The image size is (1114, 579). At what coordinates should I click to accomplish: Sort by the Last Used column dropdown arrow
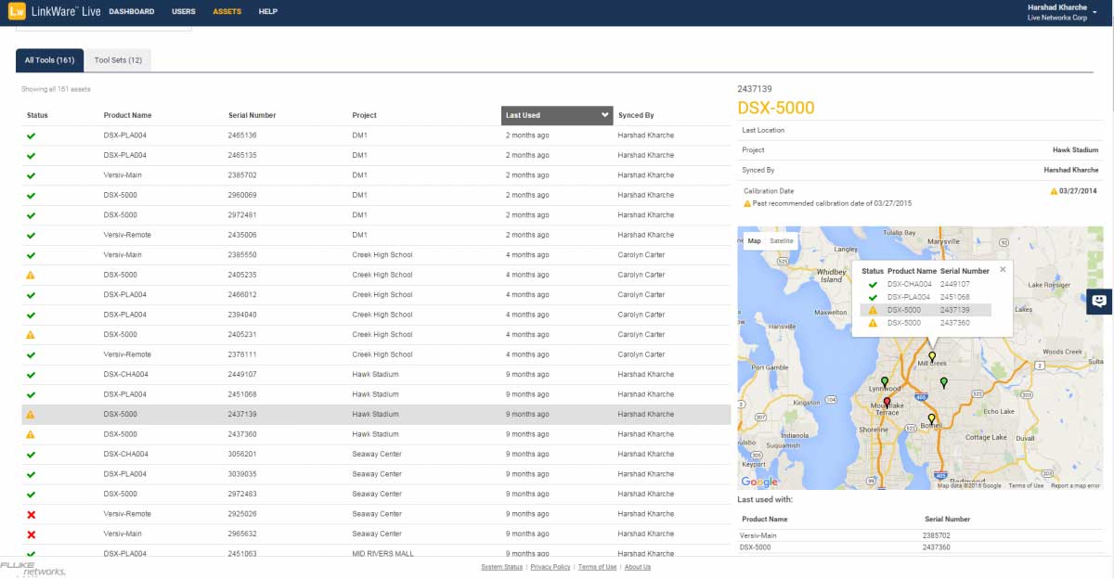(605, 115)
